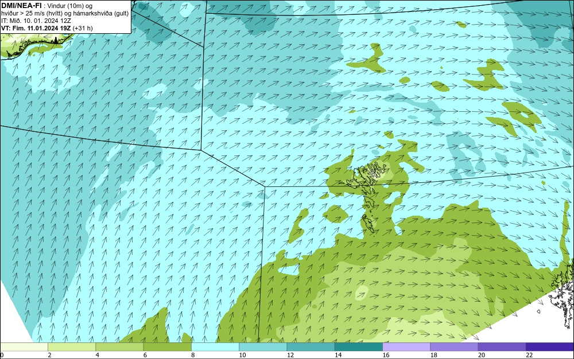Click the 8–10 m/s light cyan legend swatch
574x359 pixels.
click(x=215, y=346)
